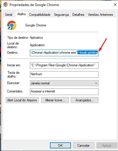Close the properties dialog with X
The width and height of the screenshot is (118, 151).
[115, 5]
